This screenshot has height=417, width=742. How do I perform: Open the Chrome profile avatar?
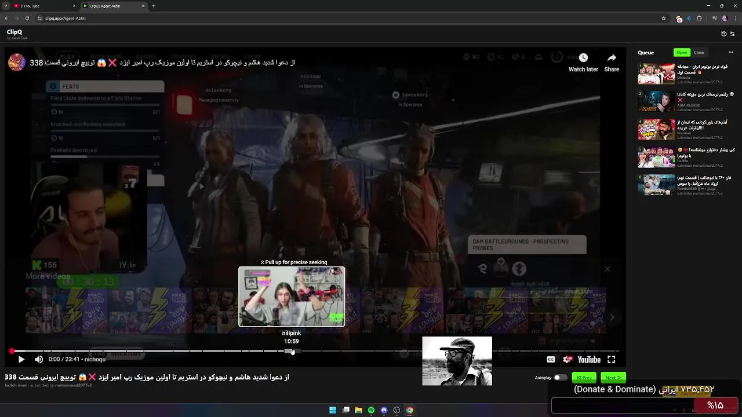[724, 18]
